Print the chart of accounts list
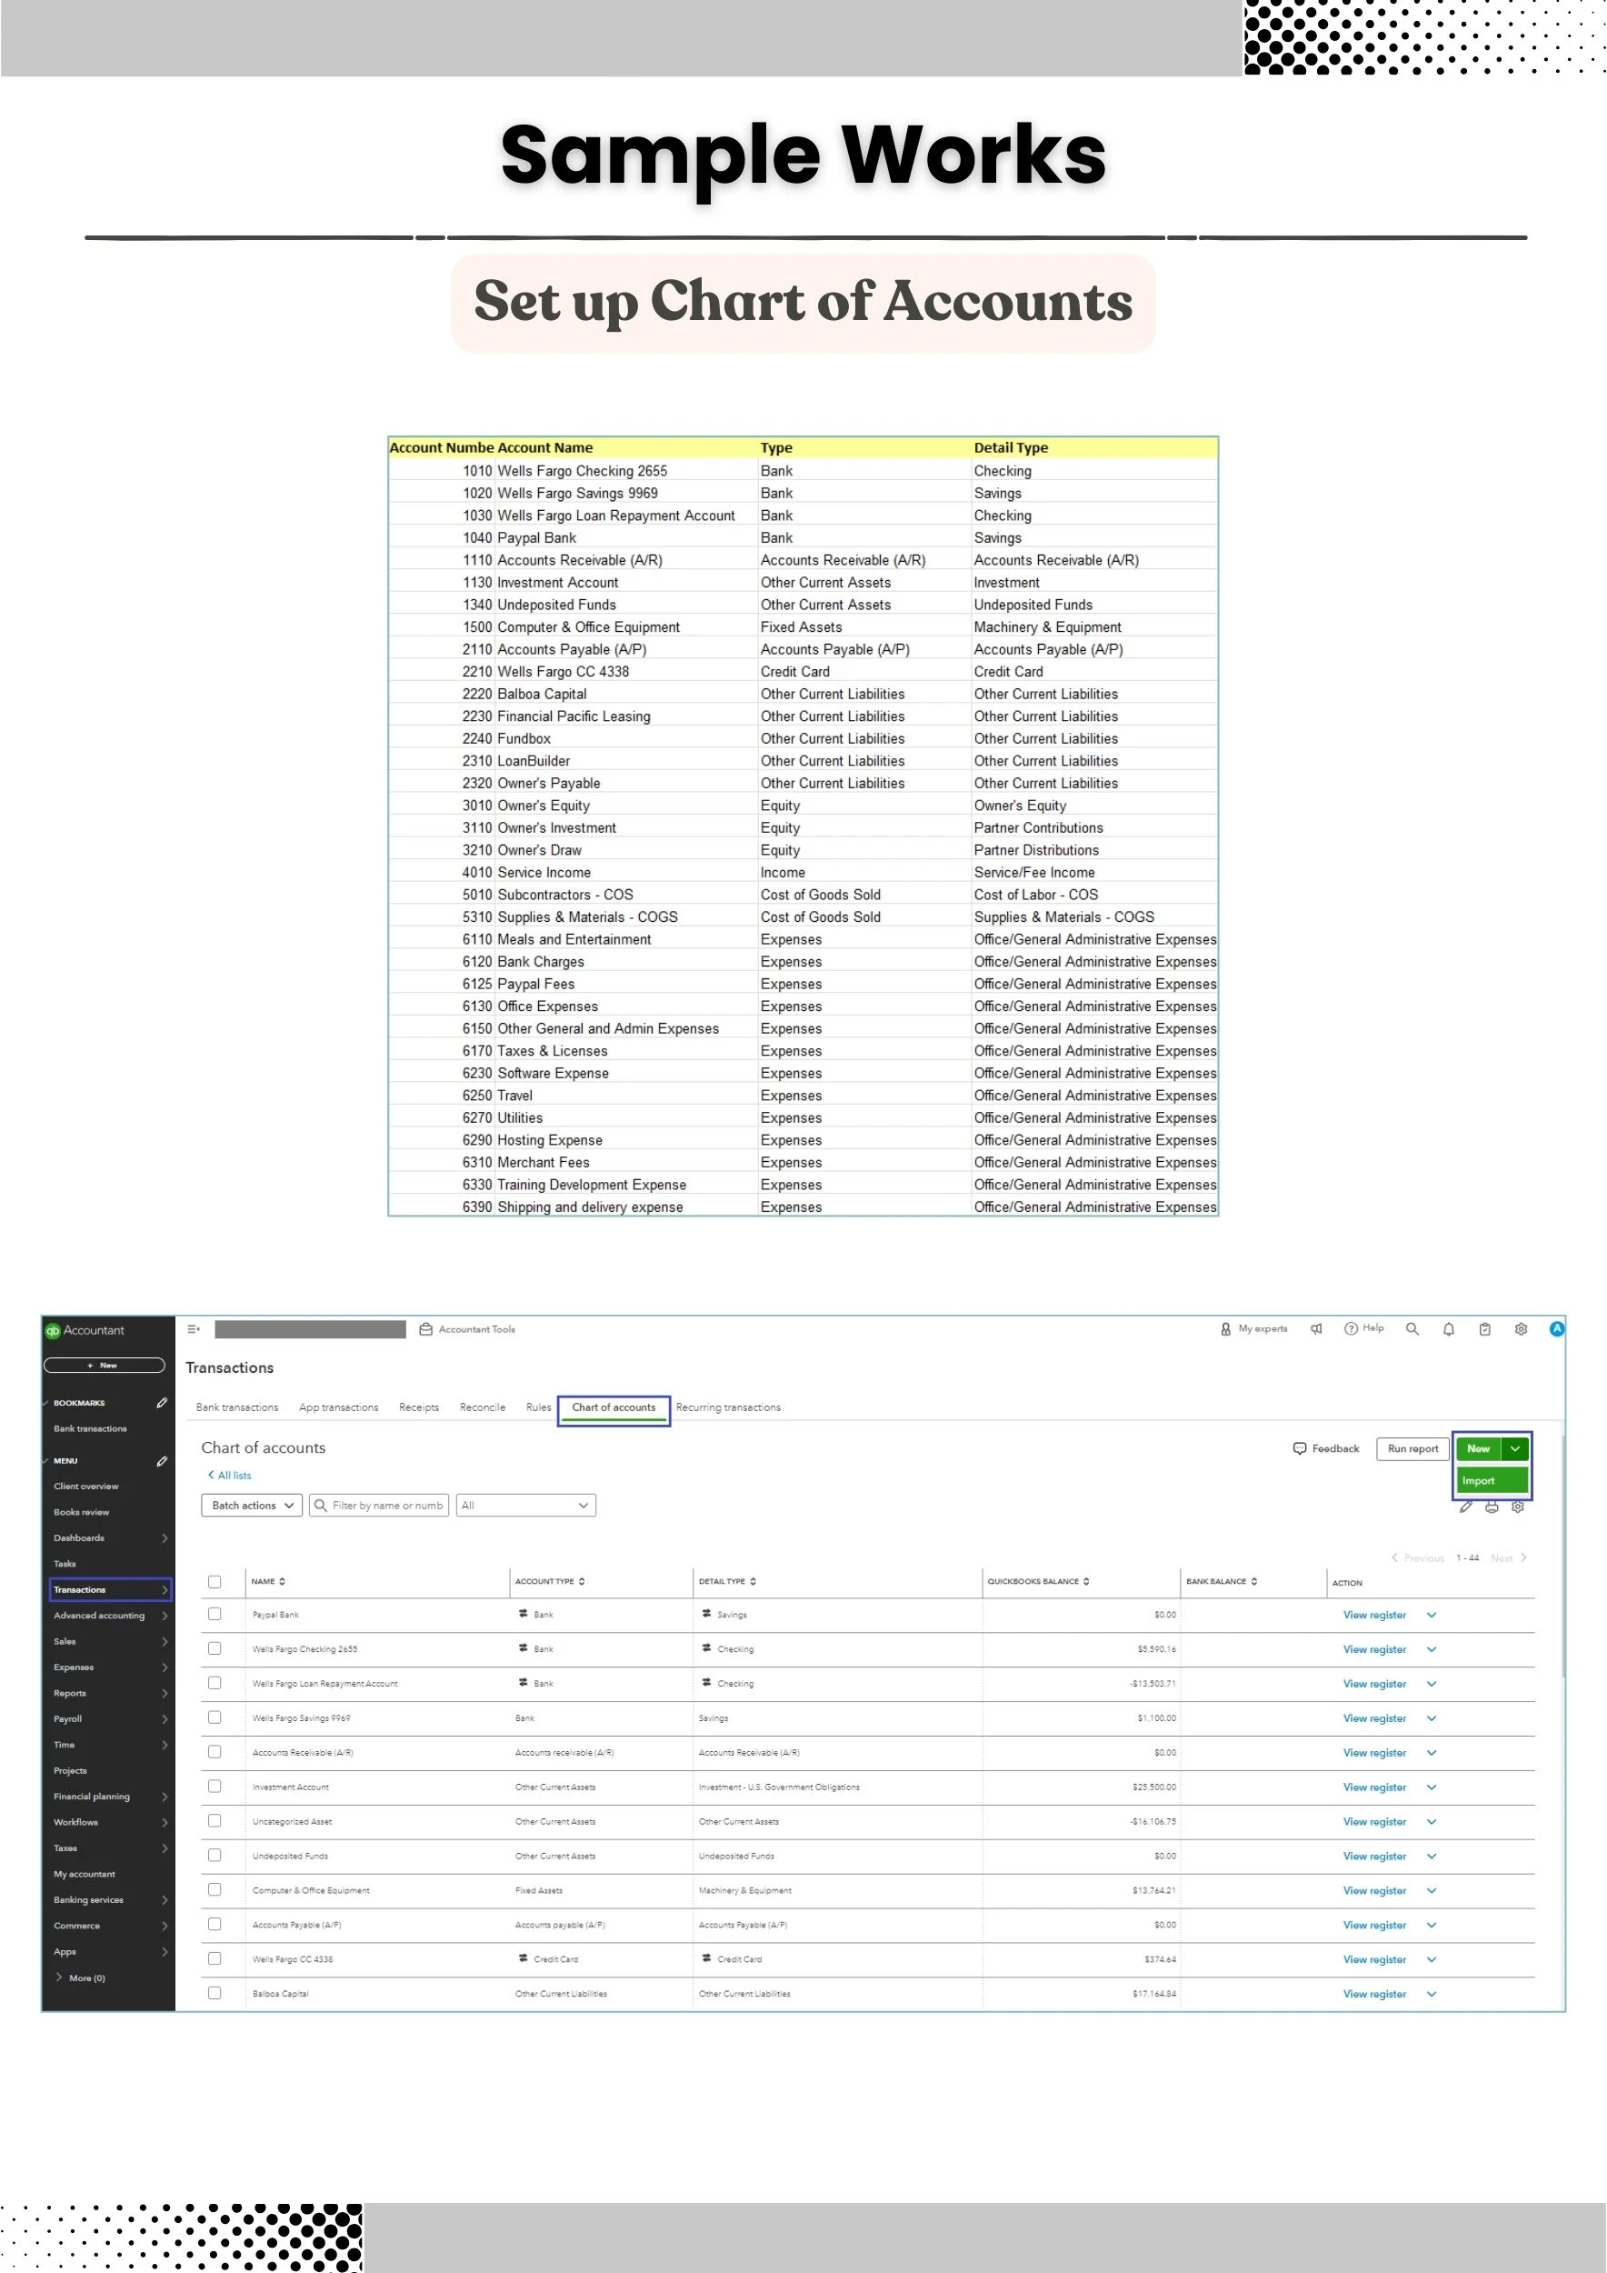Screen dimensions: 1607x2273 (x=1492, y=1507)
